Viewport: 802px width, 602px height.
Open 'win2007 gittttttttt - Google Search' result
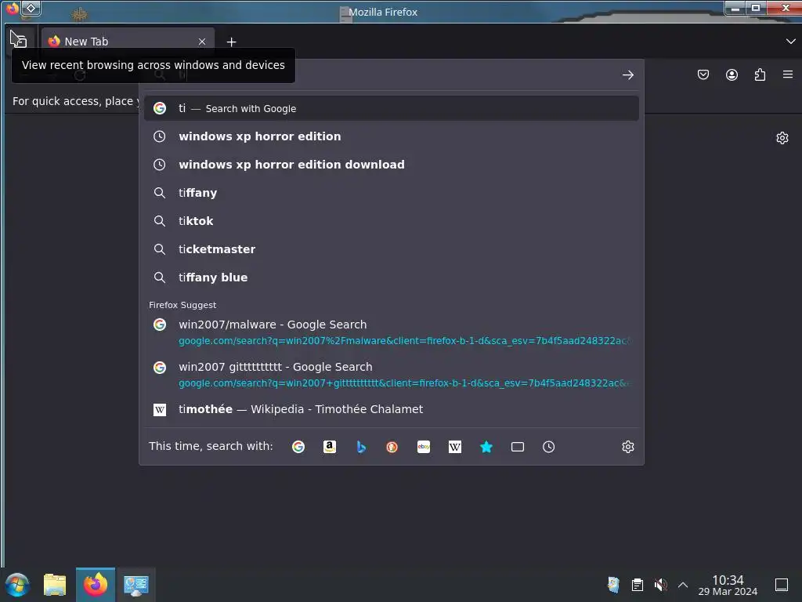(392, 375)
